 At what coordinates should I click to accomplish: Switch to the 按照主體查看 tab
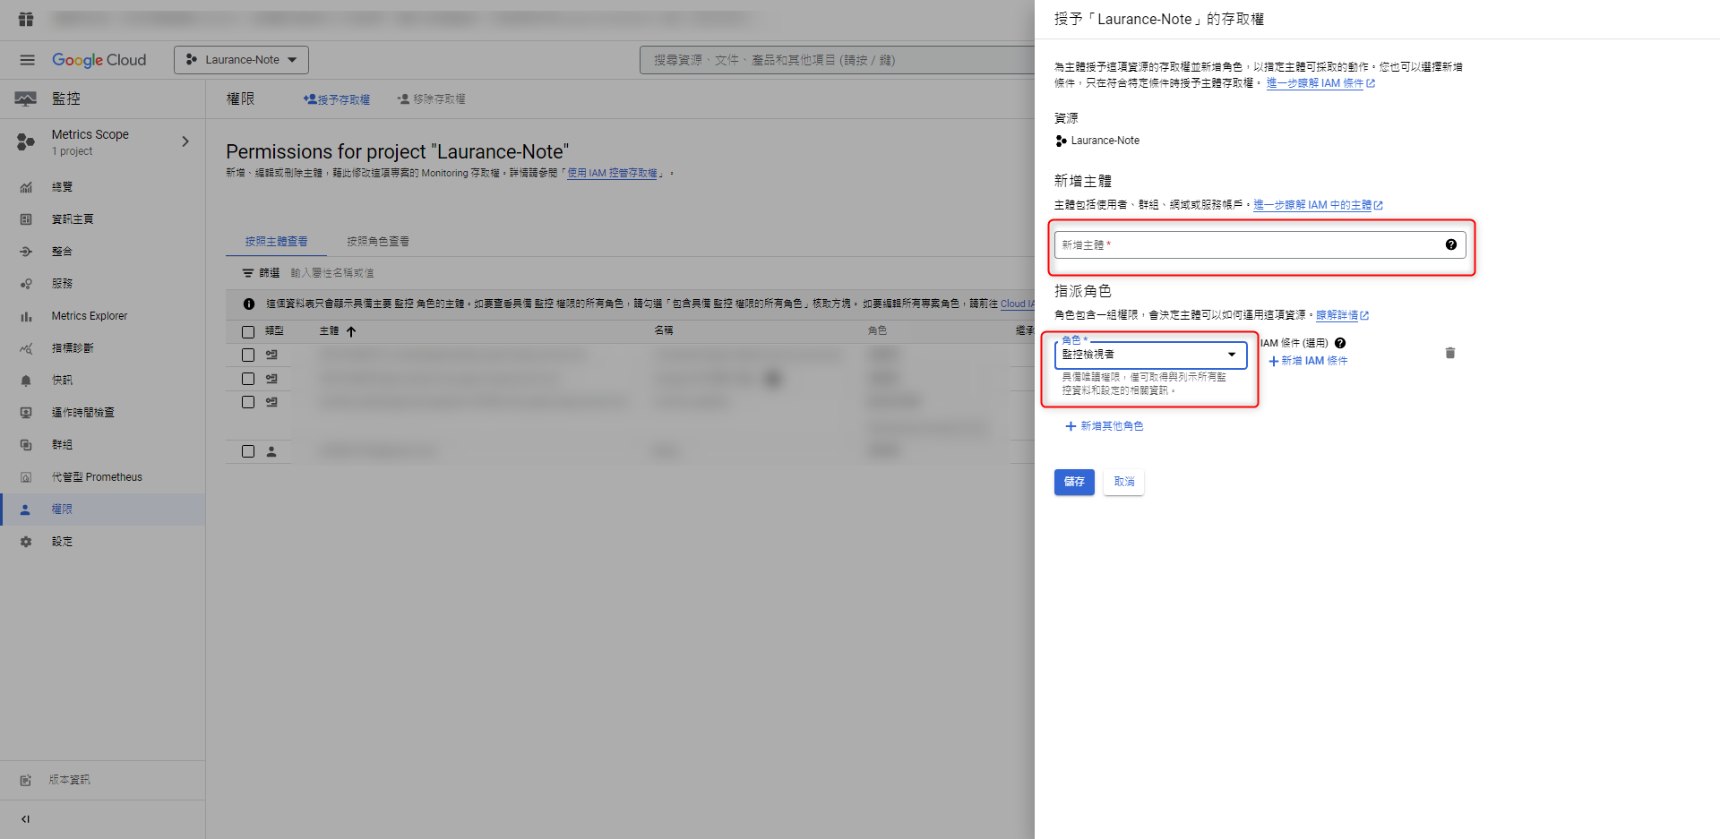(277, 242)
